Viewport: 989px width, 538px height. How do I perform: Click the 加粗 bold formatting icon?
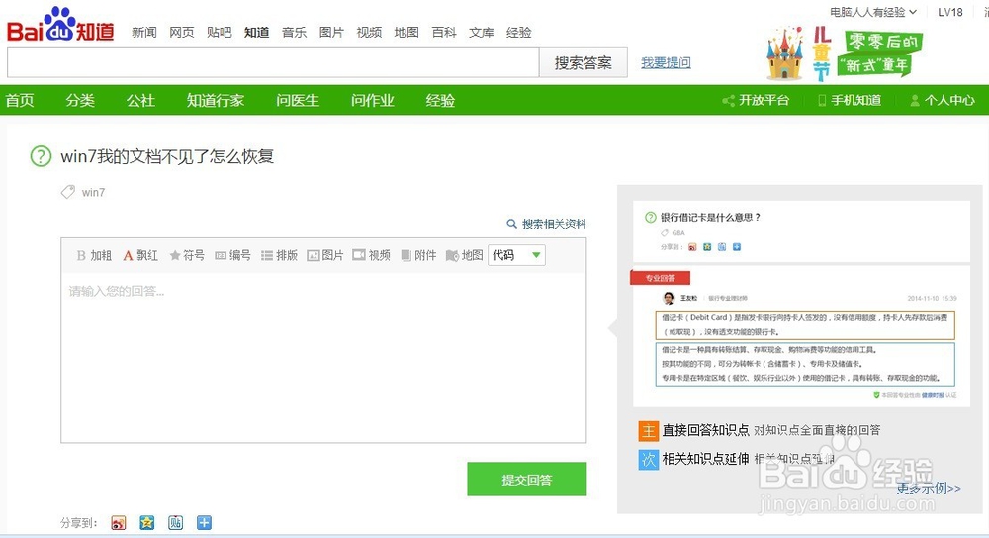pos(93,255)
